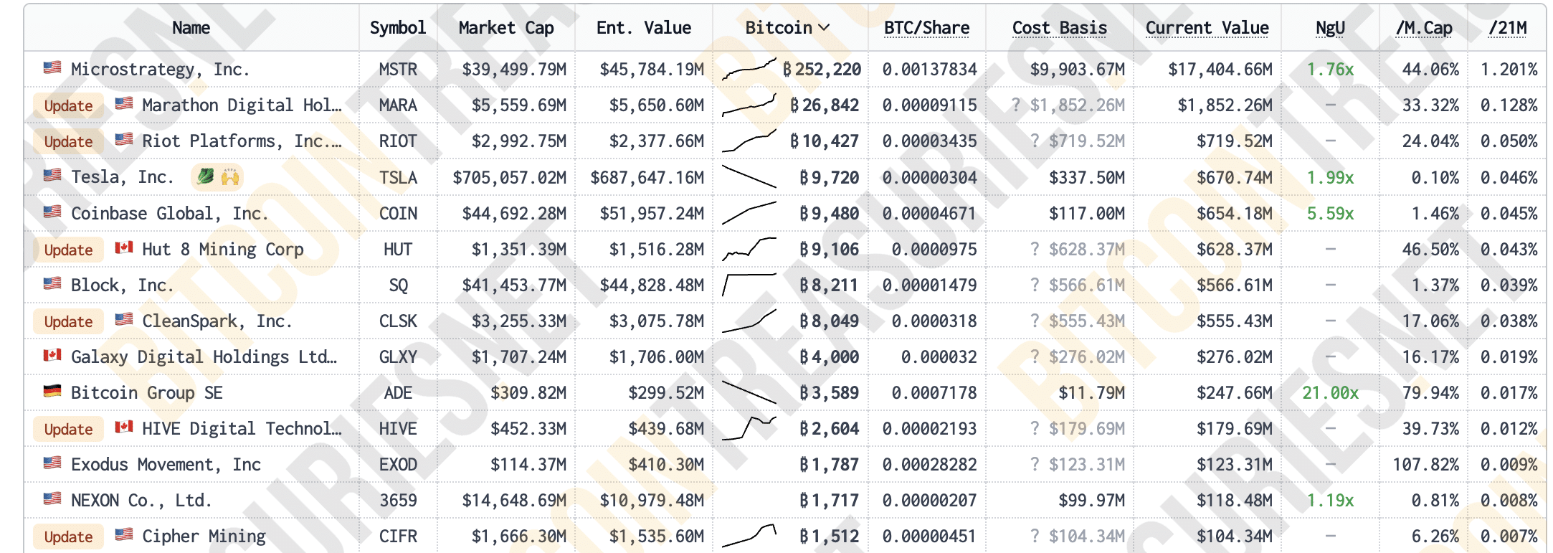Click the Canada flag beside Galaxy Digital Holdings
The height and width of the screenshot is (553, 1553).
(x=52, y=355)
